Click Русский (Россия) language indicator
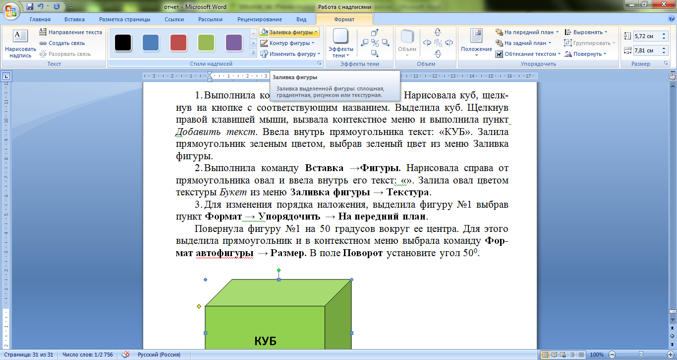 (159, 355)
